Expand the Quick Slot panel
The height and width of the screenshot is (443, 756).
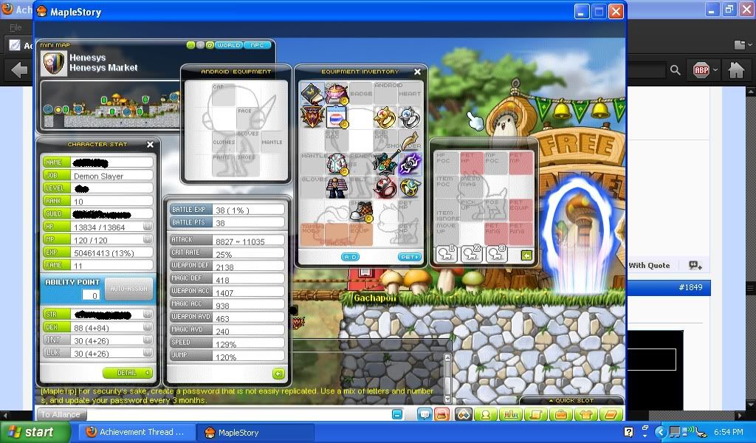click(571, 400)
